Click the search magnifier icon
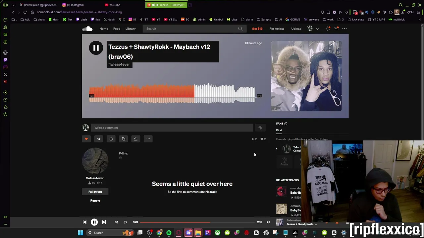424x238 pixels. point(240,29)
